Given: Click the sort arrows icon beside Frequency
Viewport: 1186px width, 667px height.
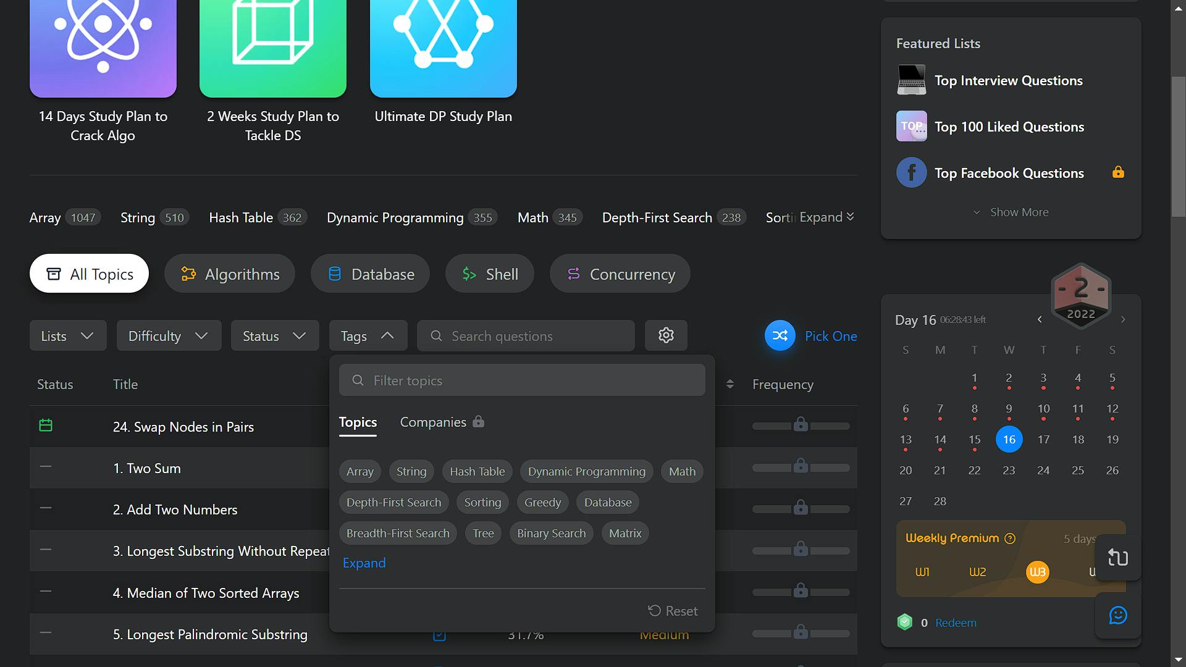Looking at the screenshot, I should click(x=730, y=384).
